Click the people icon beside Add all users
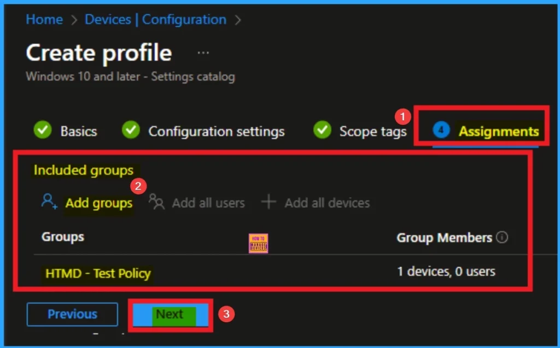This screenshot has width=560, height=348. (x=156, y=202)
